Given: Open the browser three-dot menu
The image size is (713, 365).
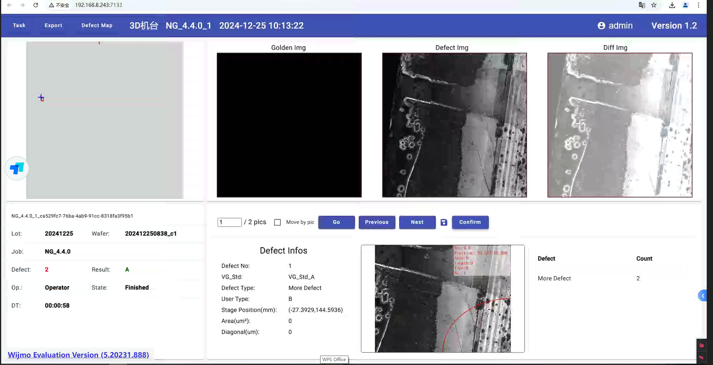Looking at the screenshot, I should coord(698,5).
